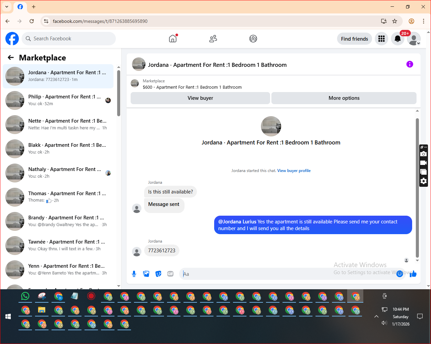Click the conversation list scrollbar
The image size is (431, 344).
pyautogui.click(x=119, y=93)
